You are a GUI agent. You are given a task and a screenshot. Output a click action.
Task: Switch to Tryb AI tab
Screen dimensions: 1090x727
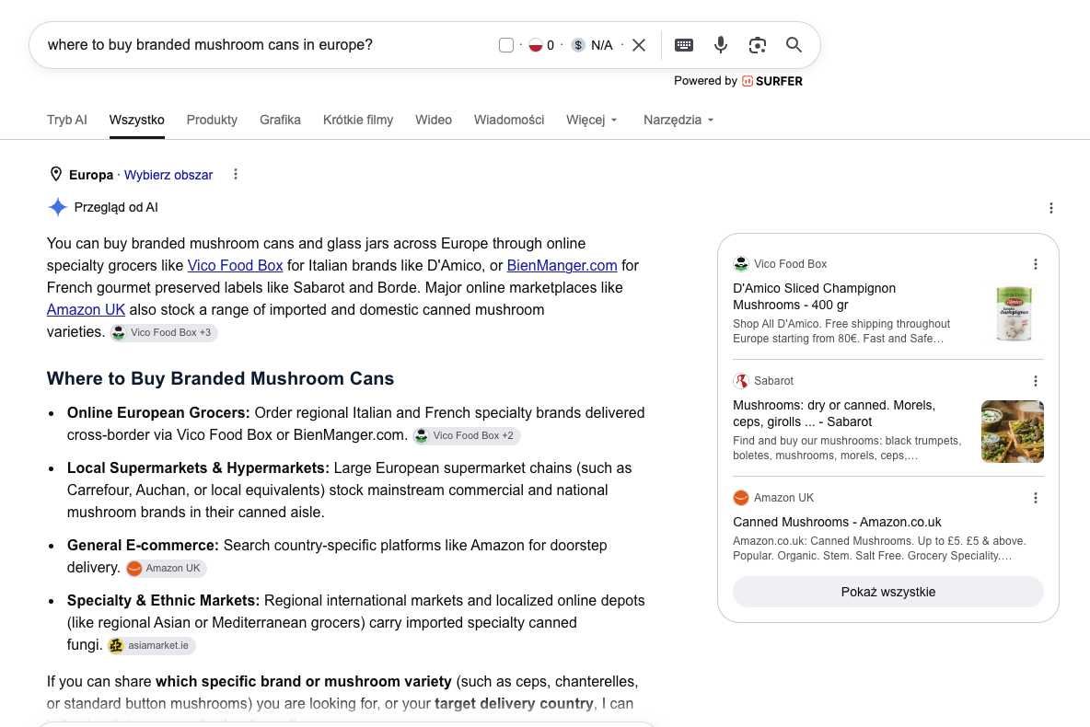coord(66,120)
